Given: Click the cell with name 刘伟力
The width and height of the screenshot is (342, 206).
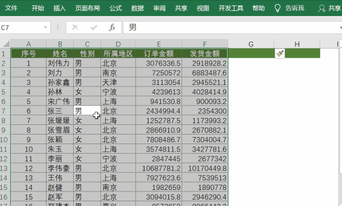Looking at the screenshot, I should click(x=60, y=63).
